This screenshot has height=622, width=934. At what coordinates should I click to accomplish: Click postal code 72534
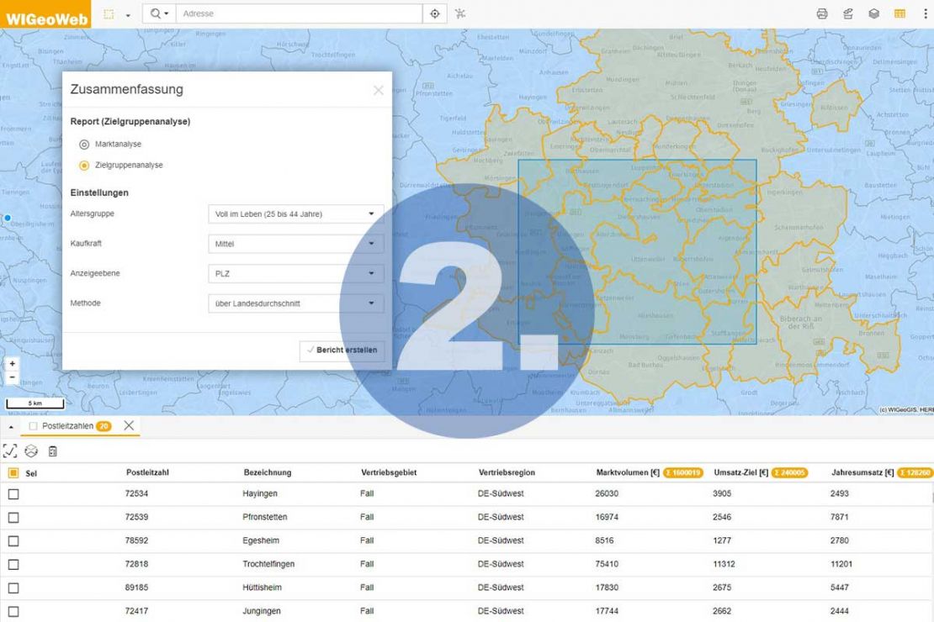coord(136,493)
